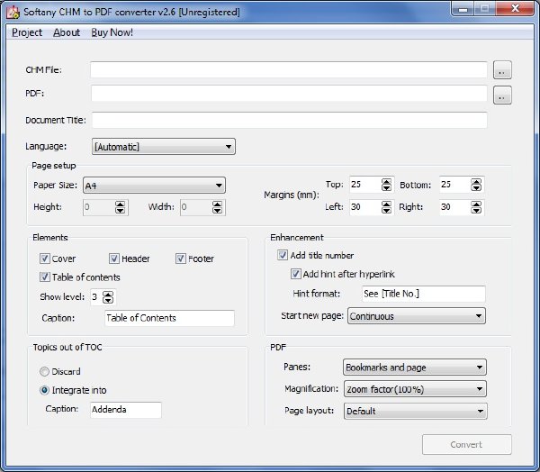Viewport: 540px width, 472px height.
Task: Increase the Left margin value
Action: pyautogui.click(x=386, y=204)
